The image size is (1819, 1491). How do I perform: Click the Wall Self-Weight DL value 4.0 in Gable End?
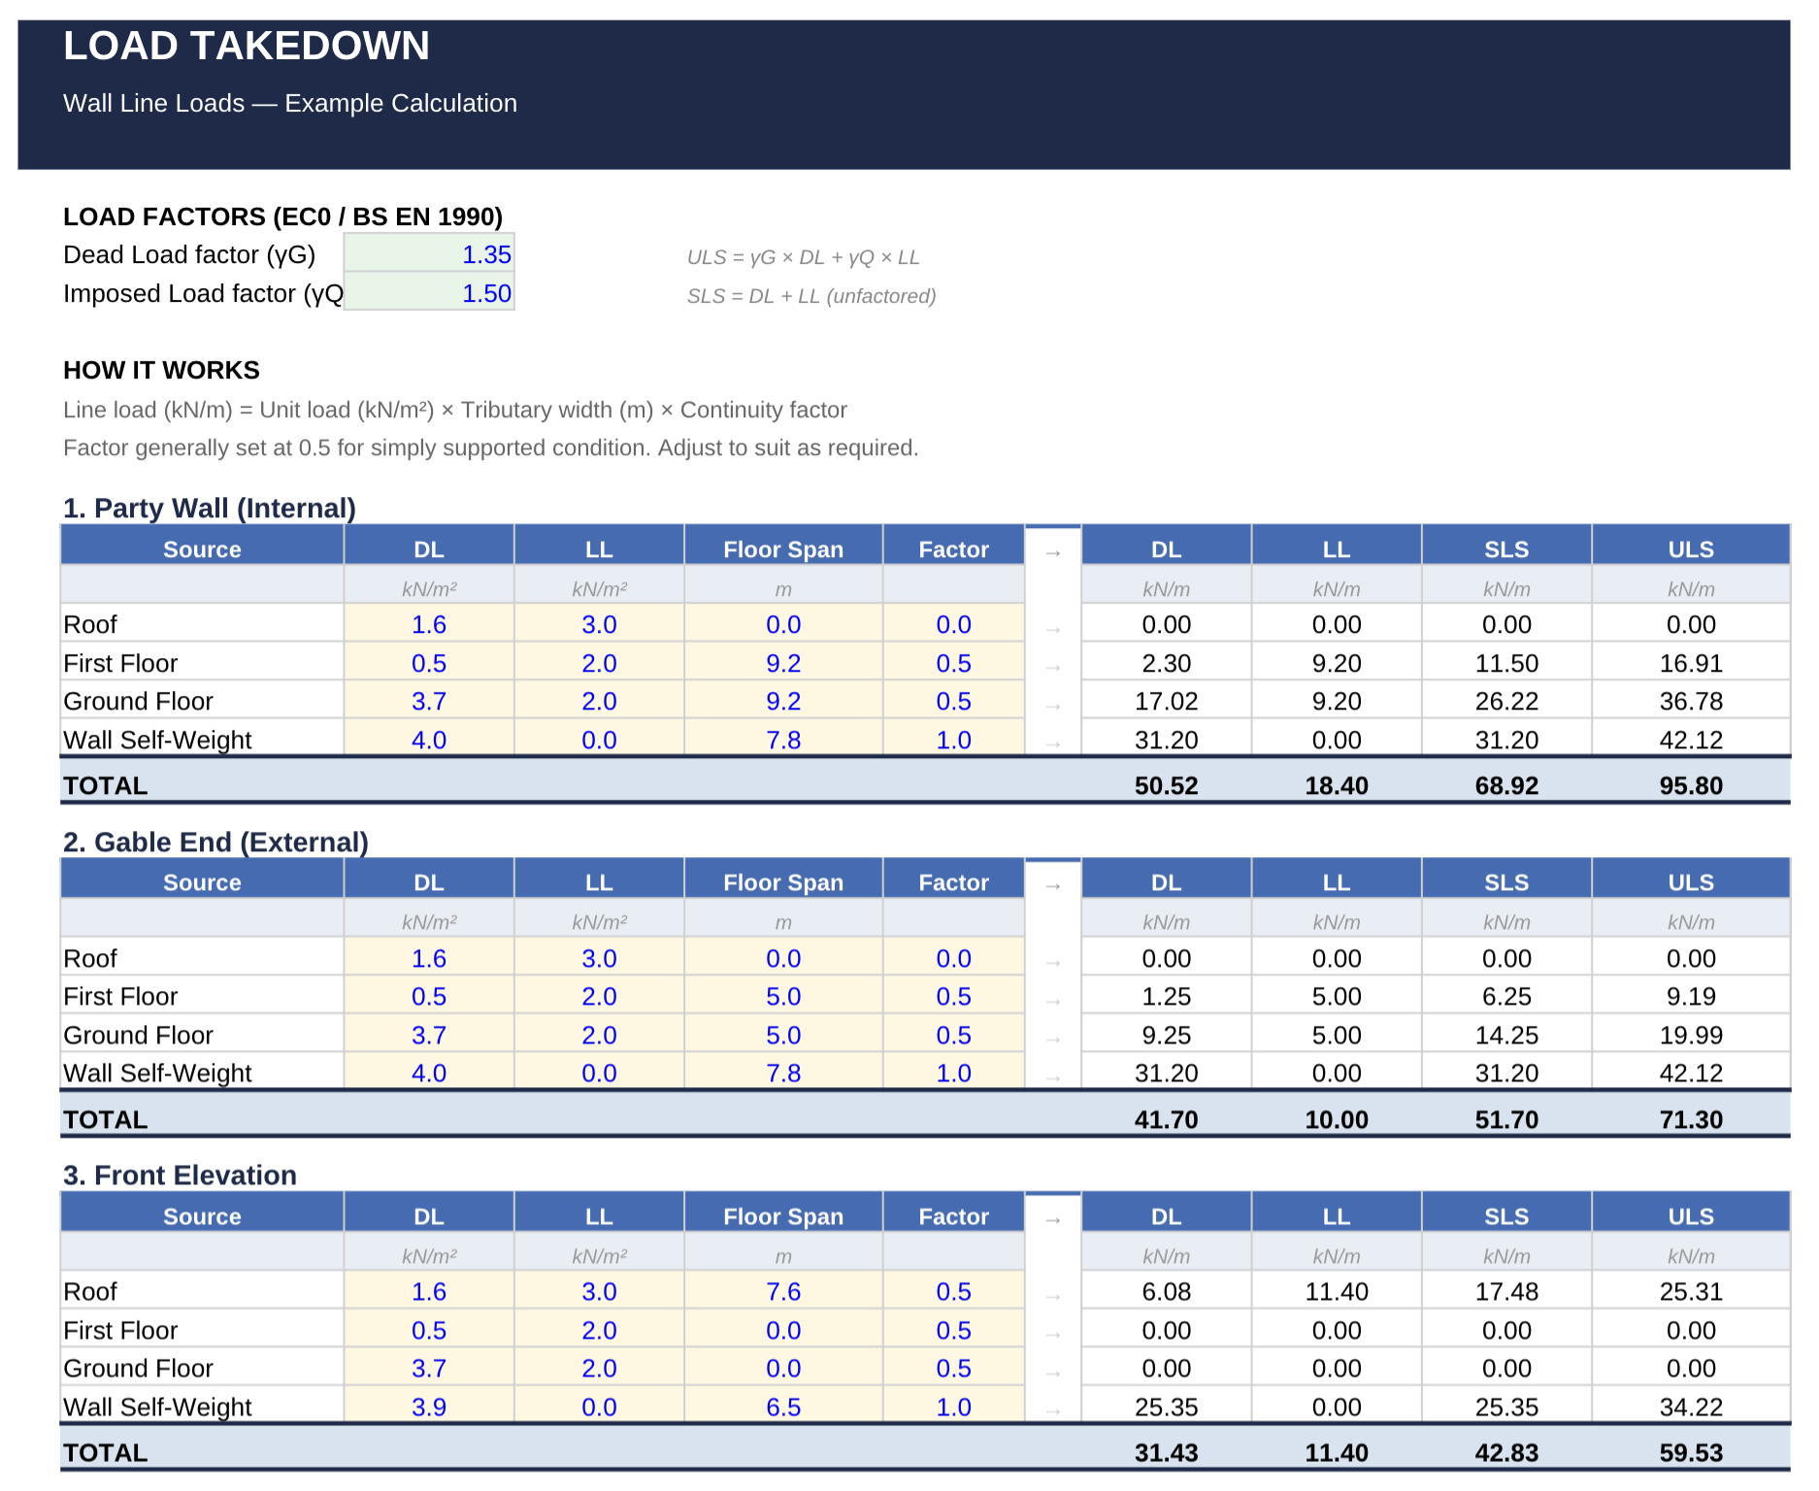(428, 1073)
